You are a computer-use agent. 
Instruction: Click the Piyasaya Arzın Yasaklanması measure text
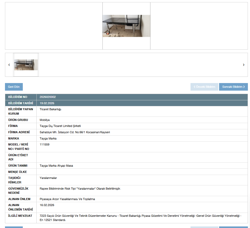coord(67,199)
